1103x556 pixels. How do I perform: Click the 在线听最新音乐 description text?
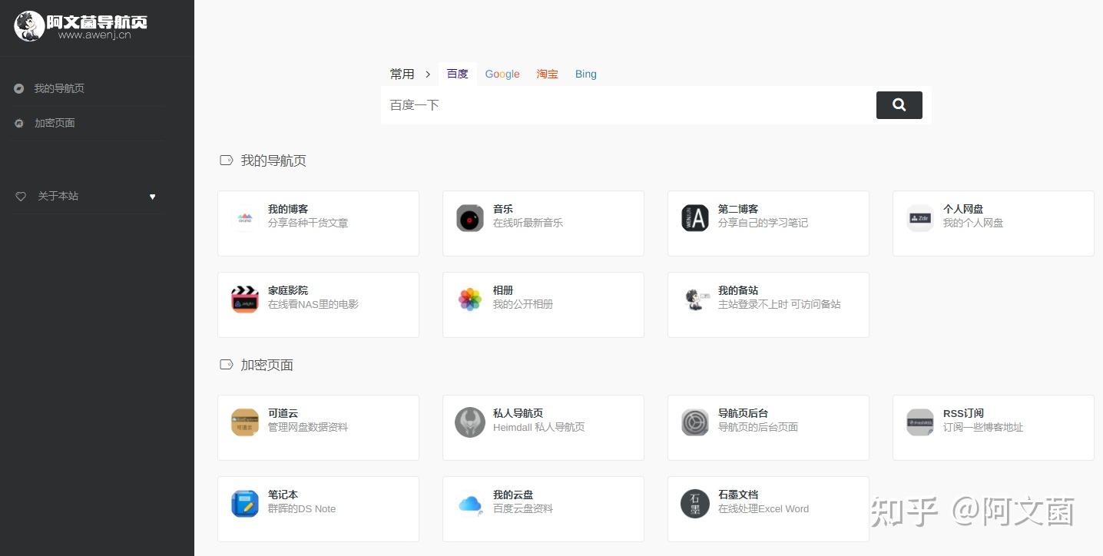pos(528,223)
